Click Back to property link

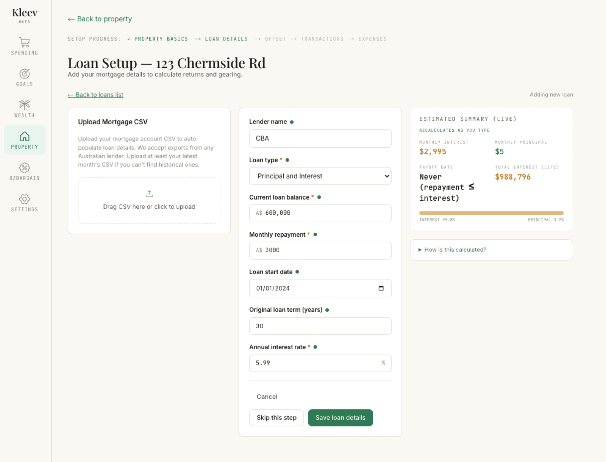coord(100,19)
